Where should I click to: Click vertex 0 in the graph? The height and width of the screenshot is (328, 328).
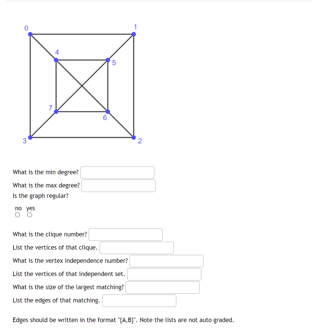click(x=30, y=34)
